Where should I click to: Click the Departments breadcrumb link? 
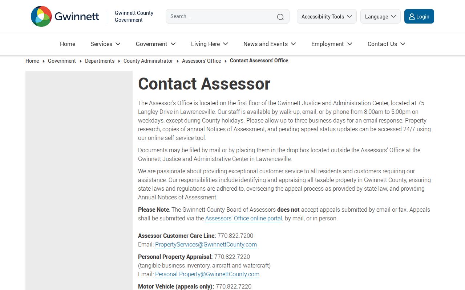(x=100, y=61)
